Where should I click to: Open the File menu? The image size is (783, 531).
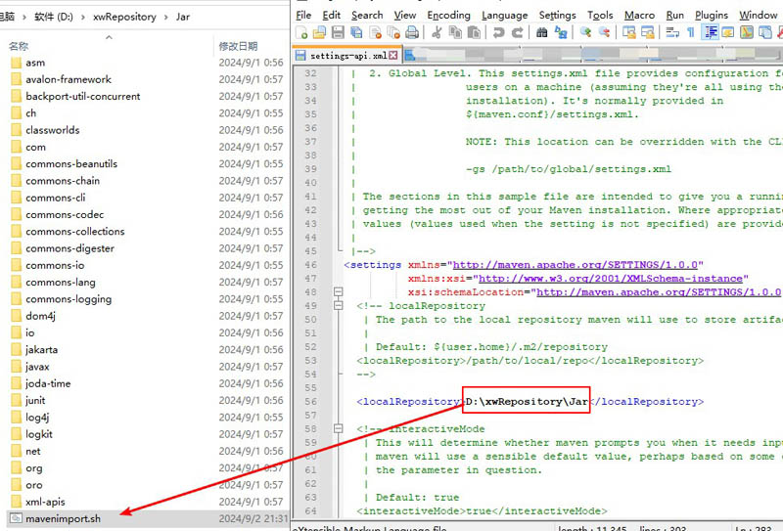tap(303, 16)
